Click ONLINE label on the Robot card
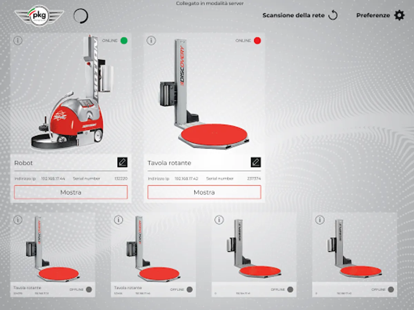 pos(110,41)
